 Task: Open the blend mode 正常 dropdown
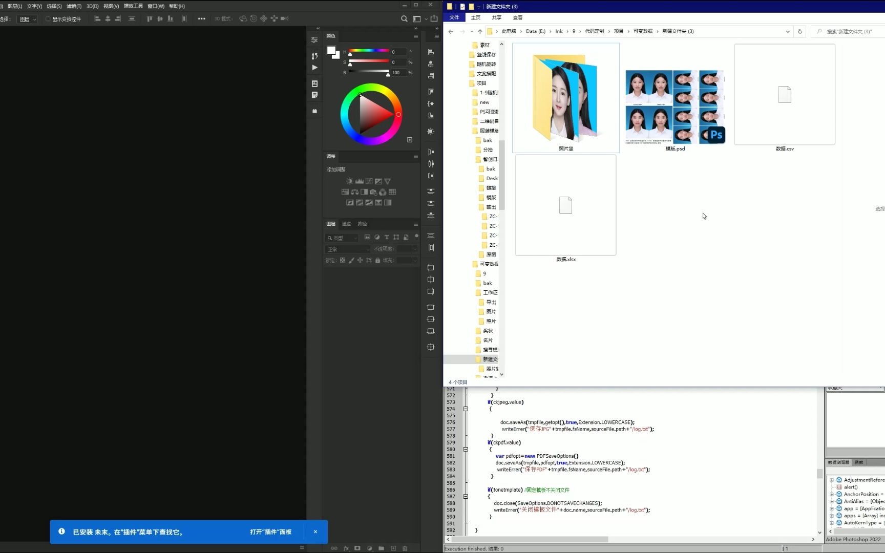(347, 249)
